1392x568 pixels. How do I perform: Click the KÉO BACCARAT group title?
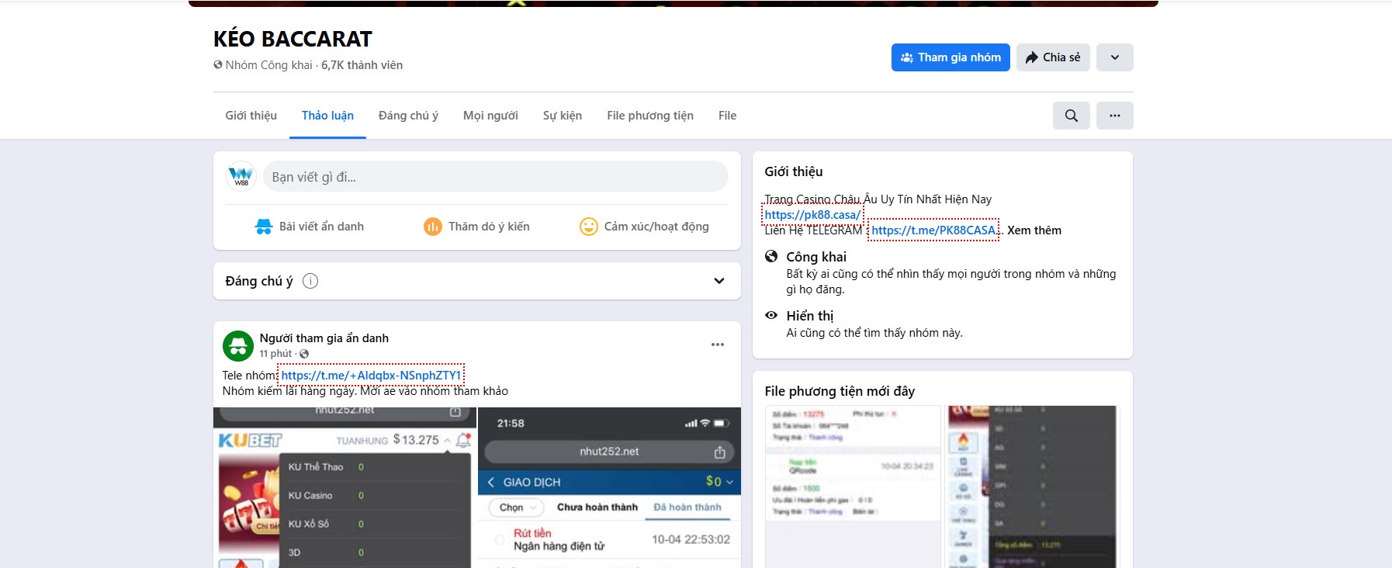click(293, 39)
